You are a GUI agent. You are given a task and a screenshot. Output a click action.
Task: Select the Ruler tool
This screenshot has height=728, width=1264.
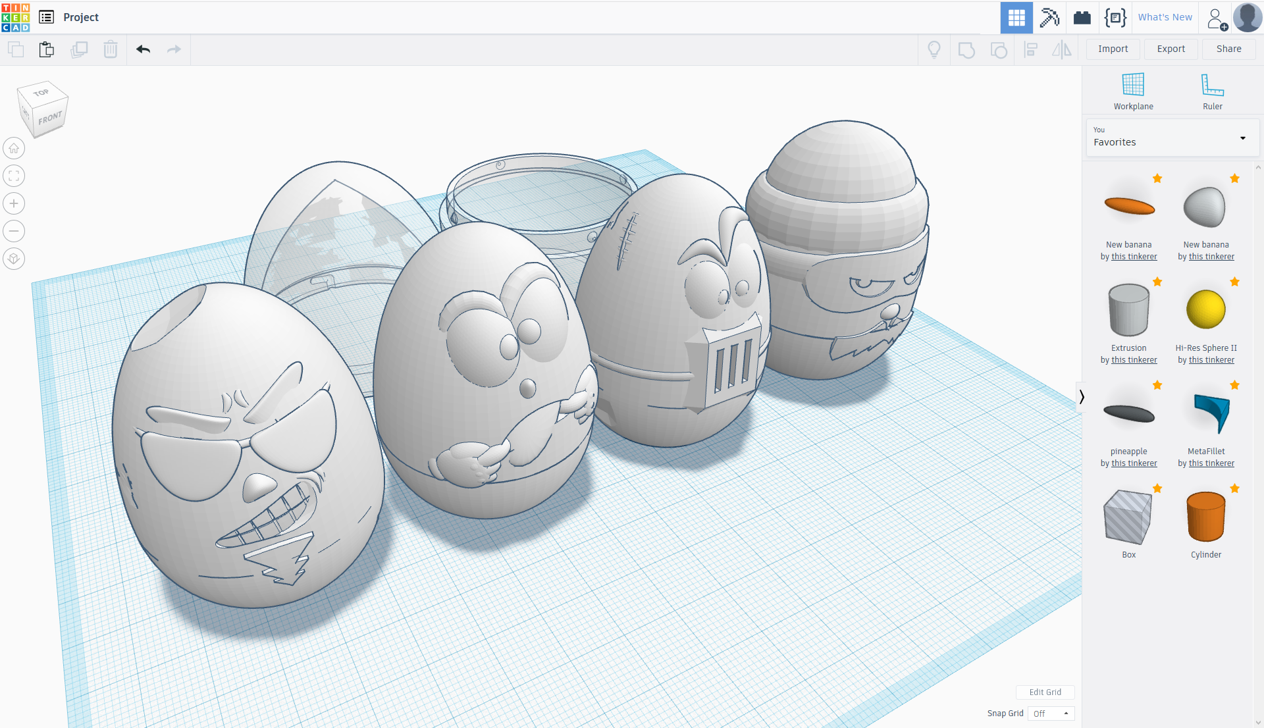[1212, 91]
